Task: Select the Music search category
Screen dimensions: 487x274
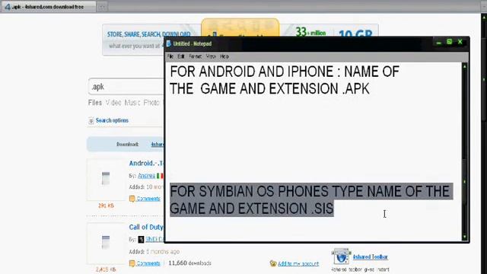Action: tap(132, 103)
